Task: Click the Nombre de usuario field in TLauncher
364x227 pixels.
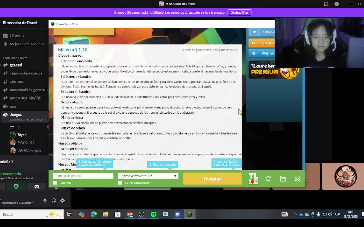Action: [83, 176]
